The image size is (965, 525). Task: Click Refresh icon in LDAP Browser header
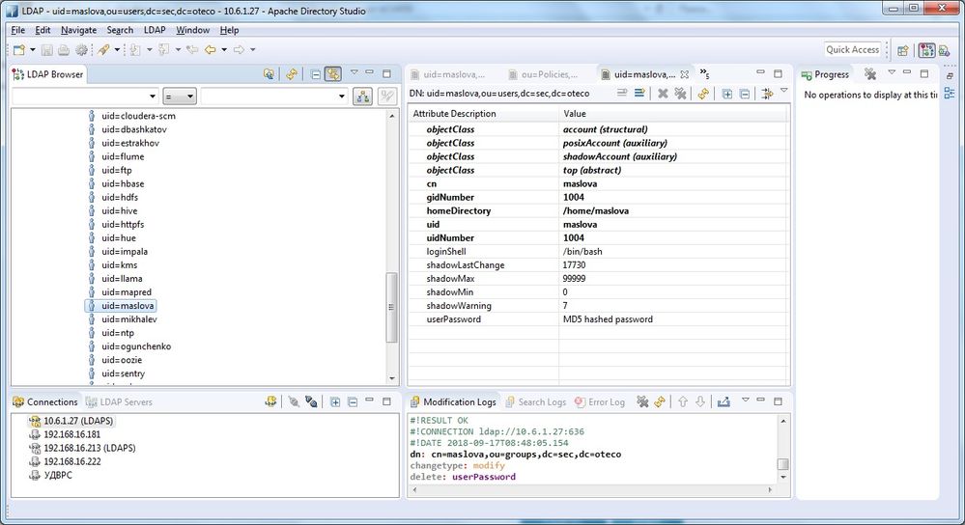click(x=291, y=73)
